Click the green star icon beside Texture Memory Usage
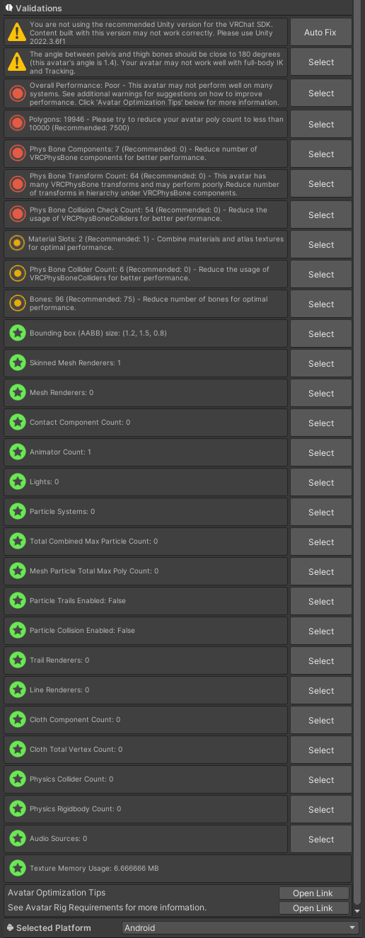365x938 pixels. point(17,868)
